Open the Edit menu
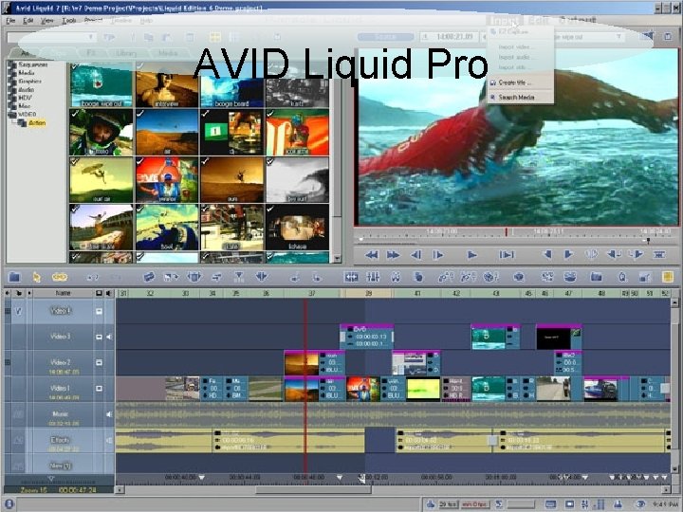 pyautogui.click(x=28, y=21)
